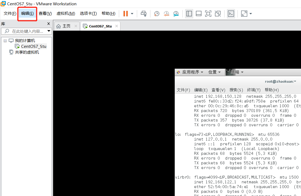Select 我的计算机 in the library tree
301x196 pixels.
(x=25, y=41)
